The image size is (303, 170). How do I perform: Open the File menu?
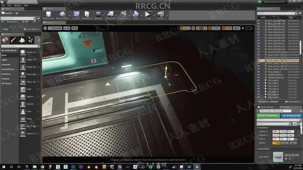tap(3, 5)
